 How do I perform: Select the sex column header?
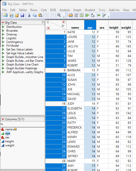click(102, 25)
